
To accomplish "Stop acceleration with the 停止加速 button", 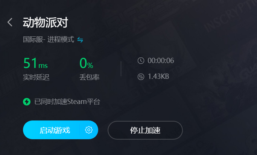I will 145,130.
